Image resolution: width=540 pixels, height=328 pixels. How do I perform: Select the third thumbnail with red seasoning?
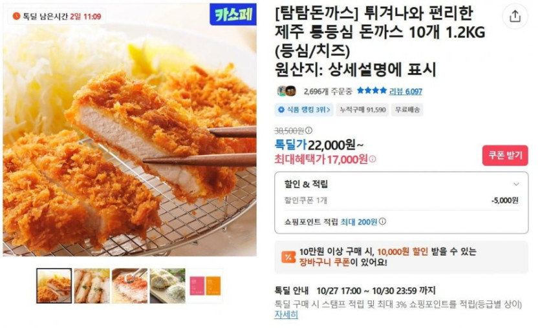point(129,286)
